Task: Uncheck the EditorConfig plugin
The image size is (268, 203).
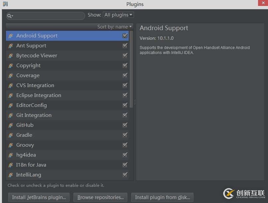Action: point(125,105)
